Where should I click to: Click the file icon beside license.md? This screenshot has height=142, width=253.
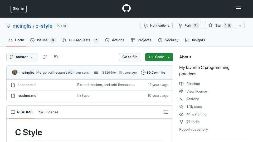13,85
